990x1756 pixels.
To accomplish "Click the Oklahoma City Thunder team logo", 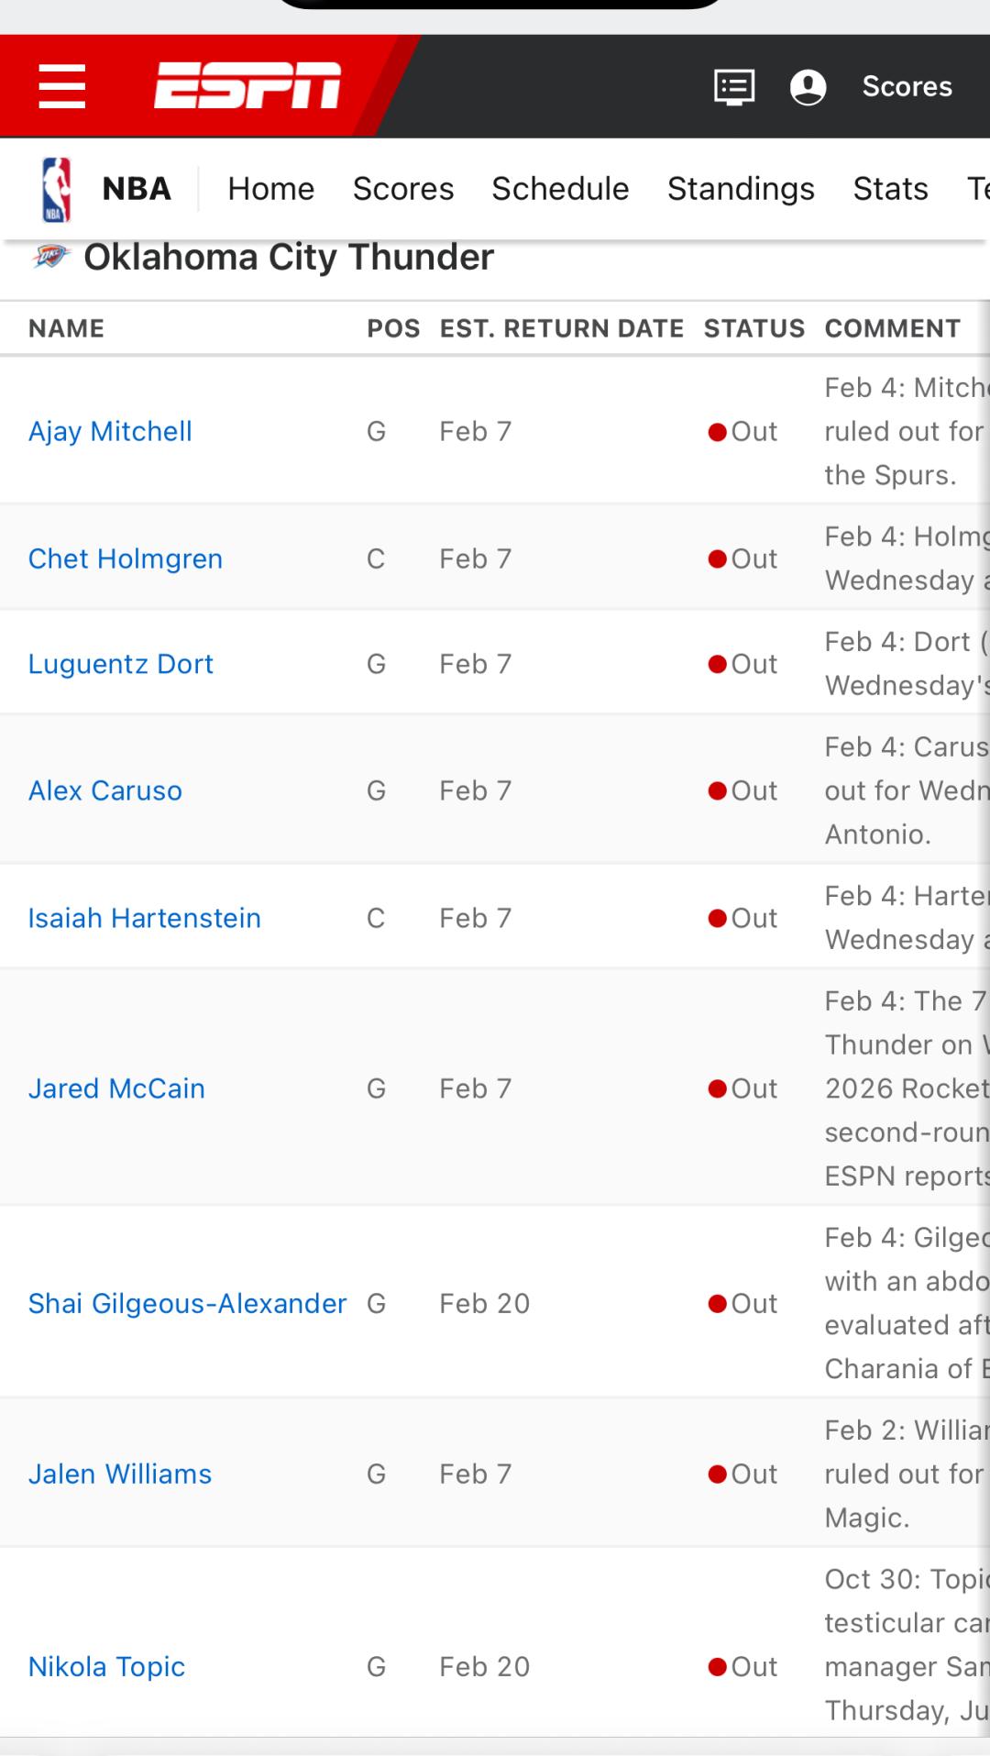I will [x=50, y=258].
